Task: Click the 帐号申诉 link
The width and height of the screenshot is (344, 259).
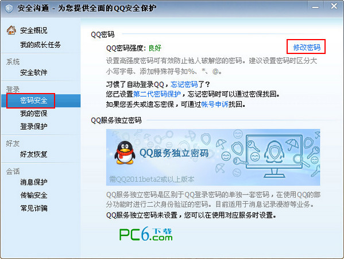Action: [215, 104]
